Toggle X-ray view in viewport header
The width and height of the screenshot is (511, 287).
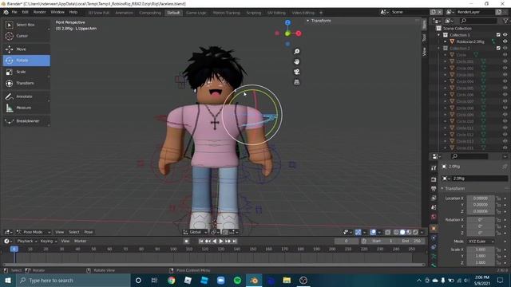pyautogui.click(x=387, y=232)
